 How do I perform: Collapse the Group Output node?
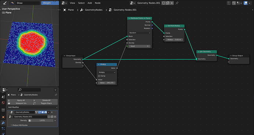pos(231,55)
